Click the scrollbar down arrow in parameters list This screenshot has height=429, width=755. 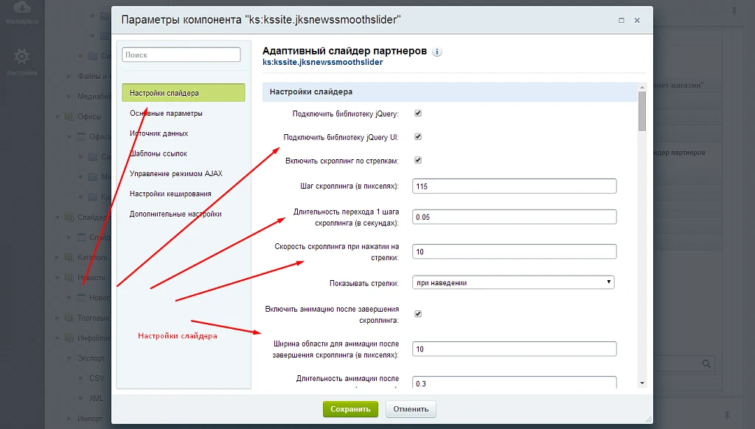click(642, 383)
